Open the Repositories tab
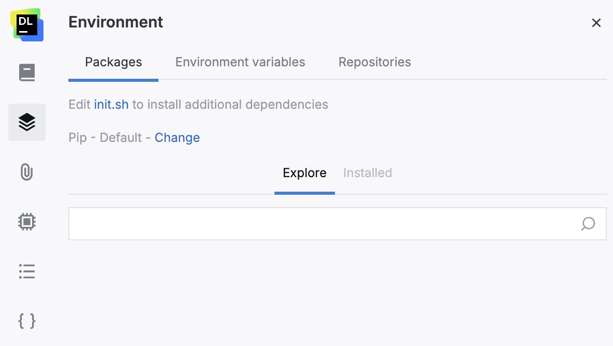This screenshot has width=613, height=346. click(x=374, y=62)
